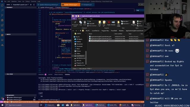Click Paste shortcut in File Explorer ribbon
The image size is (190, 107).
92,26
